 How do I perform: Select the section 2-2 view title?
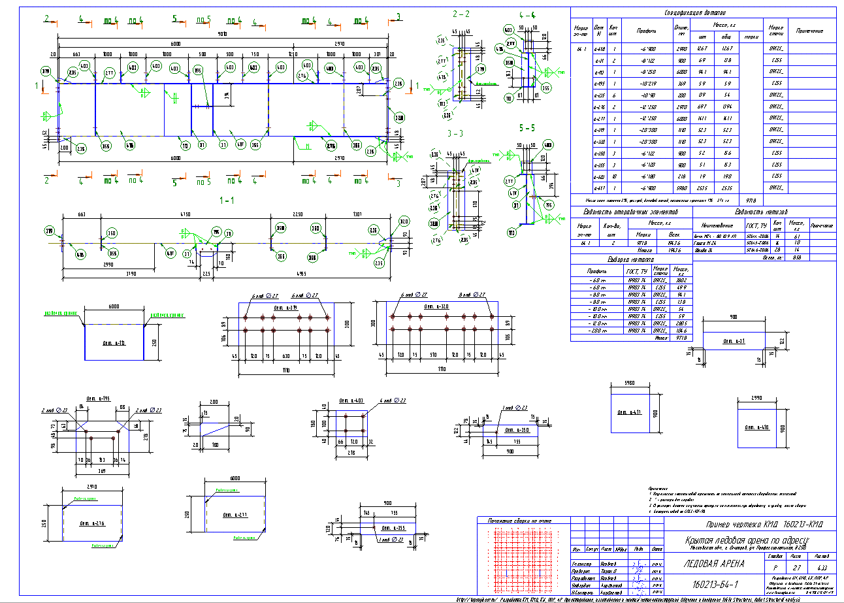coord(461,13)
